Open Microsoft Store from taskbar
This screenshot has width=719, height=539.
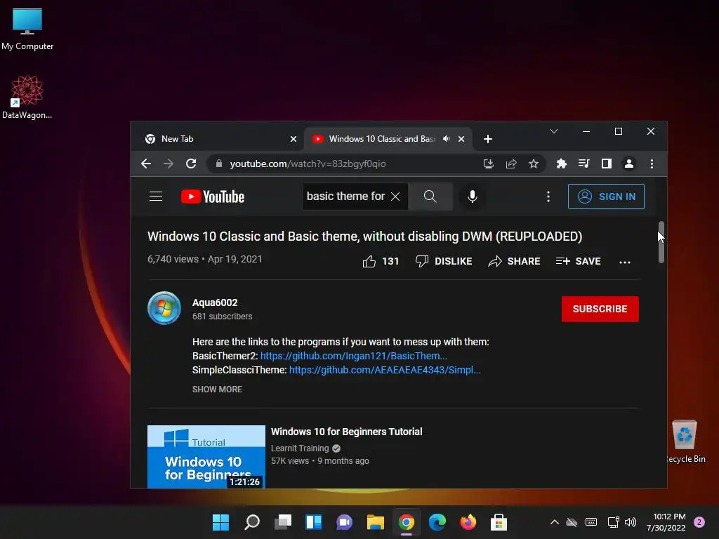tap(499, 522)
